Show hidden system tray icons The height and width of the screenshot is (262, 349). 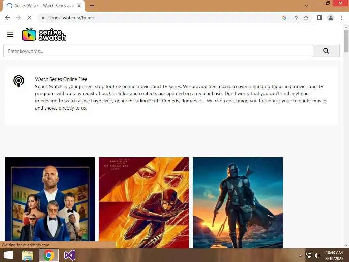point(300,256)
